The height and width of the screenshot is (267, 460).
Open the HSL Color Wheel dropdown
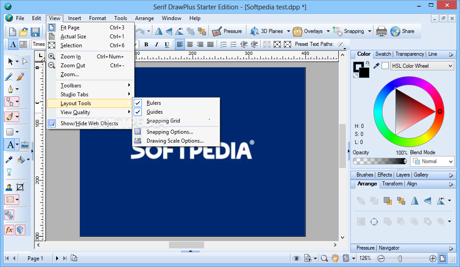(x=422, y=66)
